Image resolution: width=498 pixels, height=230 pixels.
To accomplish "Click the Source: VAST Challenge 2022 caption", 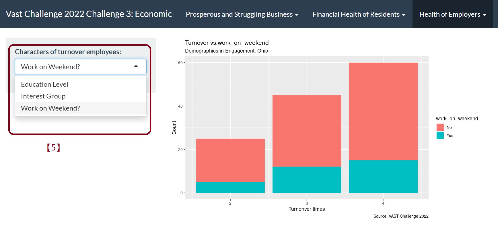I will pos(401,216).
